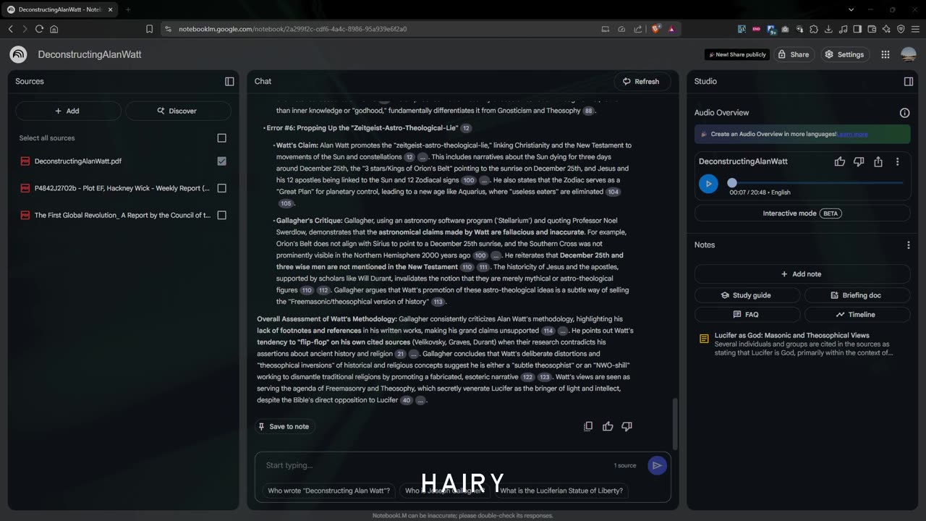
Task: Open Google account avatar menu
Action: pos(909,54)
